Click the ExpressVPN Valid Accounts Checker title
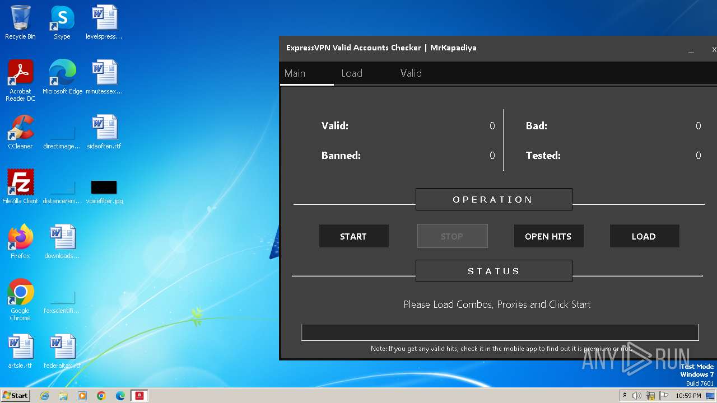 click(x=381, y=48)
